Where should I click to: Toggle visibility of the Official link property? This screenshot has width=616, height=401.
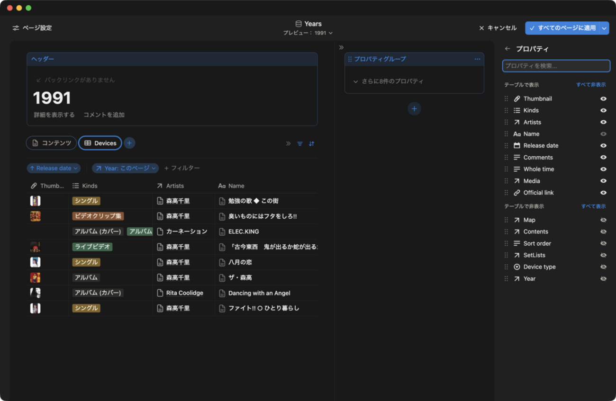[603, 193]
